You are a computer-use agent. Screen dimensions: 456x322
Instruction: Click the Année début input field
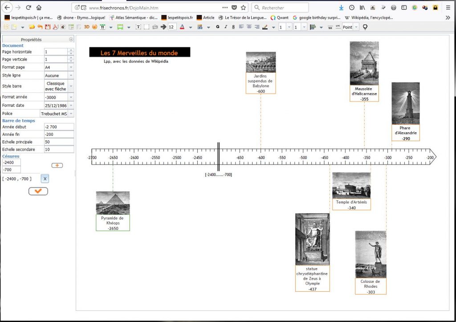point(59,127)
